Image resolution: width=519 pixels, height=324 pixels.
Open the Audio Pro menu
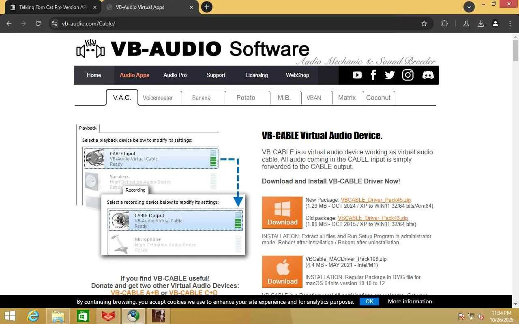[x=175, y=75]
